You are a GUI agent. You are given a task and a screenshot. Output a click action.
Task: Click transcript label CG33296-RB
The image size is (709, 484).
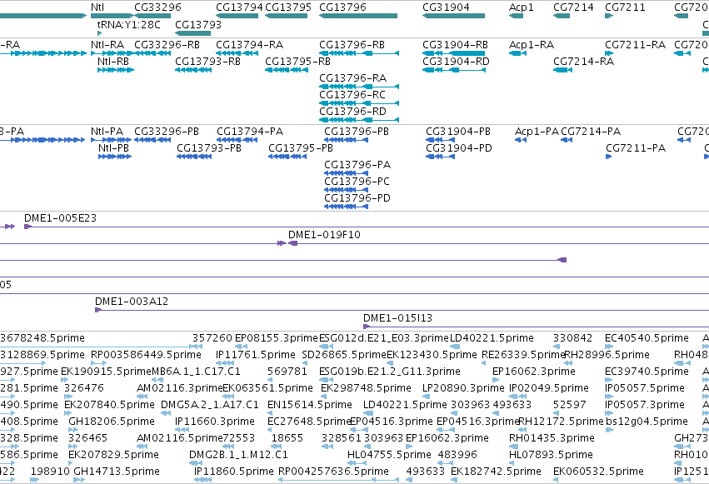(x=167, y=45)
